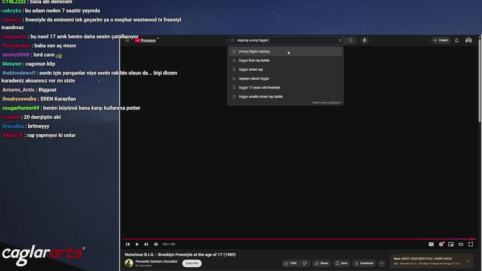
Task: Choose suggestion 'biggie 17 years old freestyle'
Action: [x=285, y=87]
